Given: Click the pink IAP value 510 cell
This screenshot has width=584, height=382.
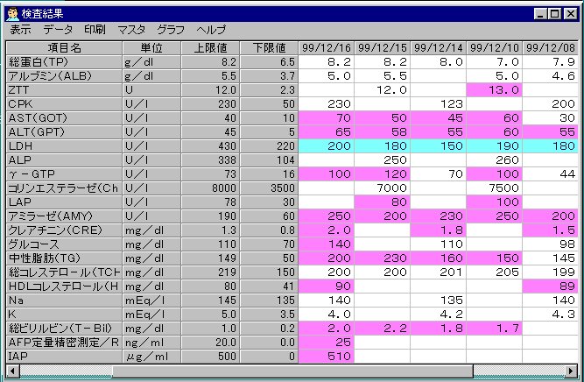Looking at the screenshot, I should tap(327, 357).
